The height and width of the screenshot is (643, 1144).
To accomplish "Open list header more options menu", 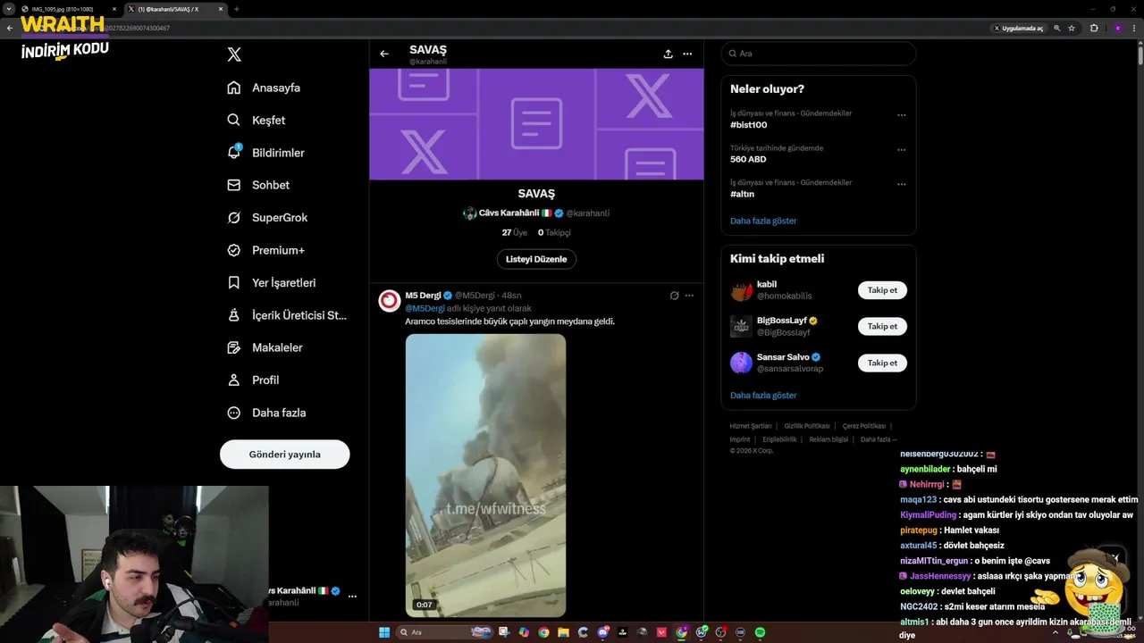I will 687,54.
